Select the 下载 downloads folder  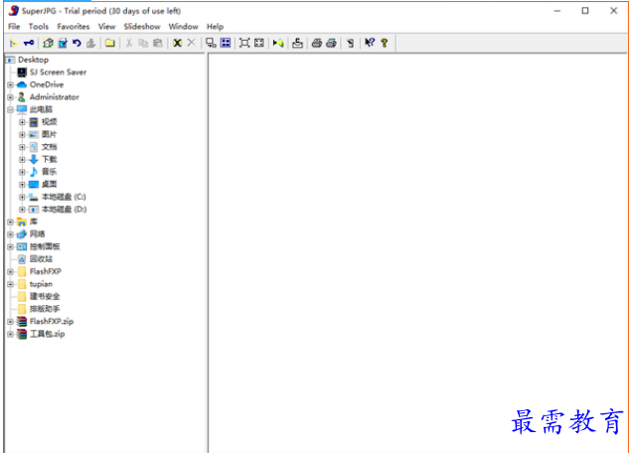(49, 160)
